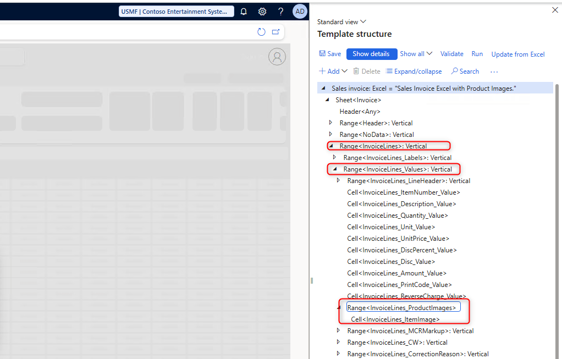Expand the Range<InvoiceLines_MCRMarkup> node
Screen dimensions: 562x359
338,331
